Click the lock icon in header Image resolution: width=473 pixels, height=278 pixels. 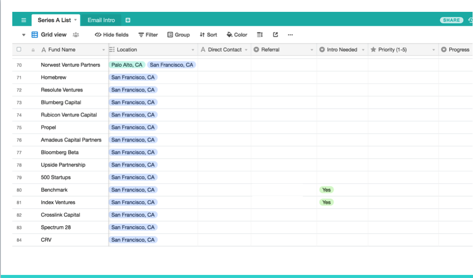point(33,50)
